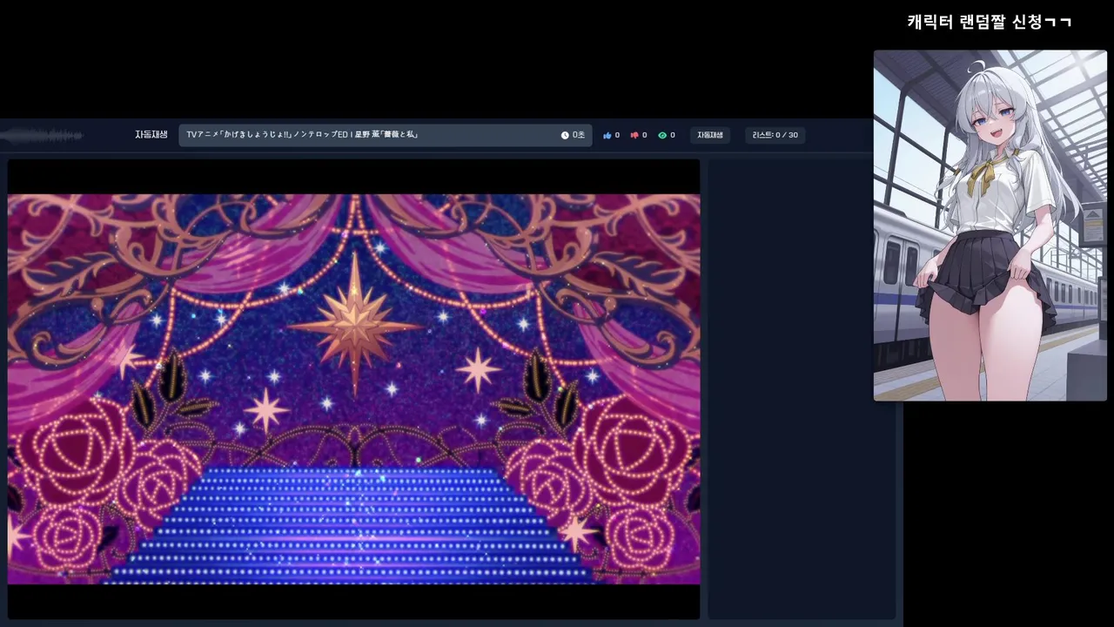1114x627 pixels.
Task: Click the thumbs-up like icon
Action: [x=607, y=135]
